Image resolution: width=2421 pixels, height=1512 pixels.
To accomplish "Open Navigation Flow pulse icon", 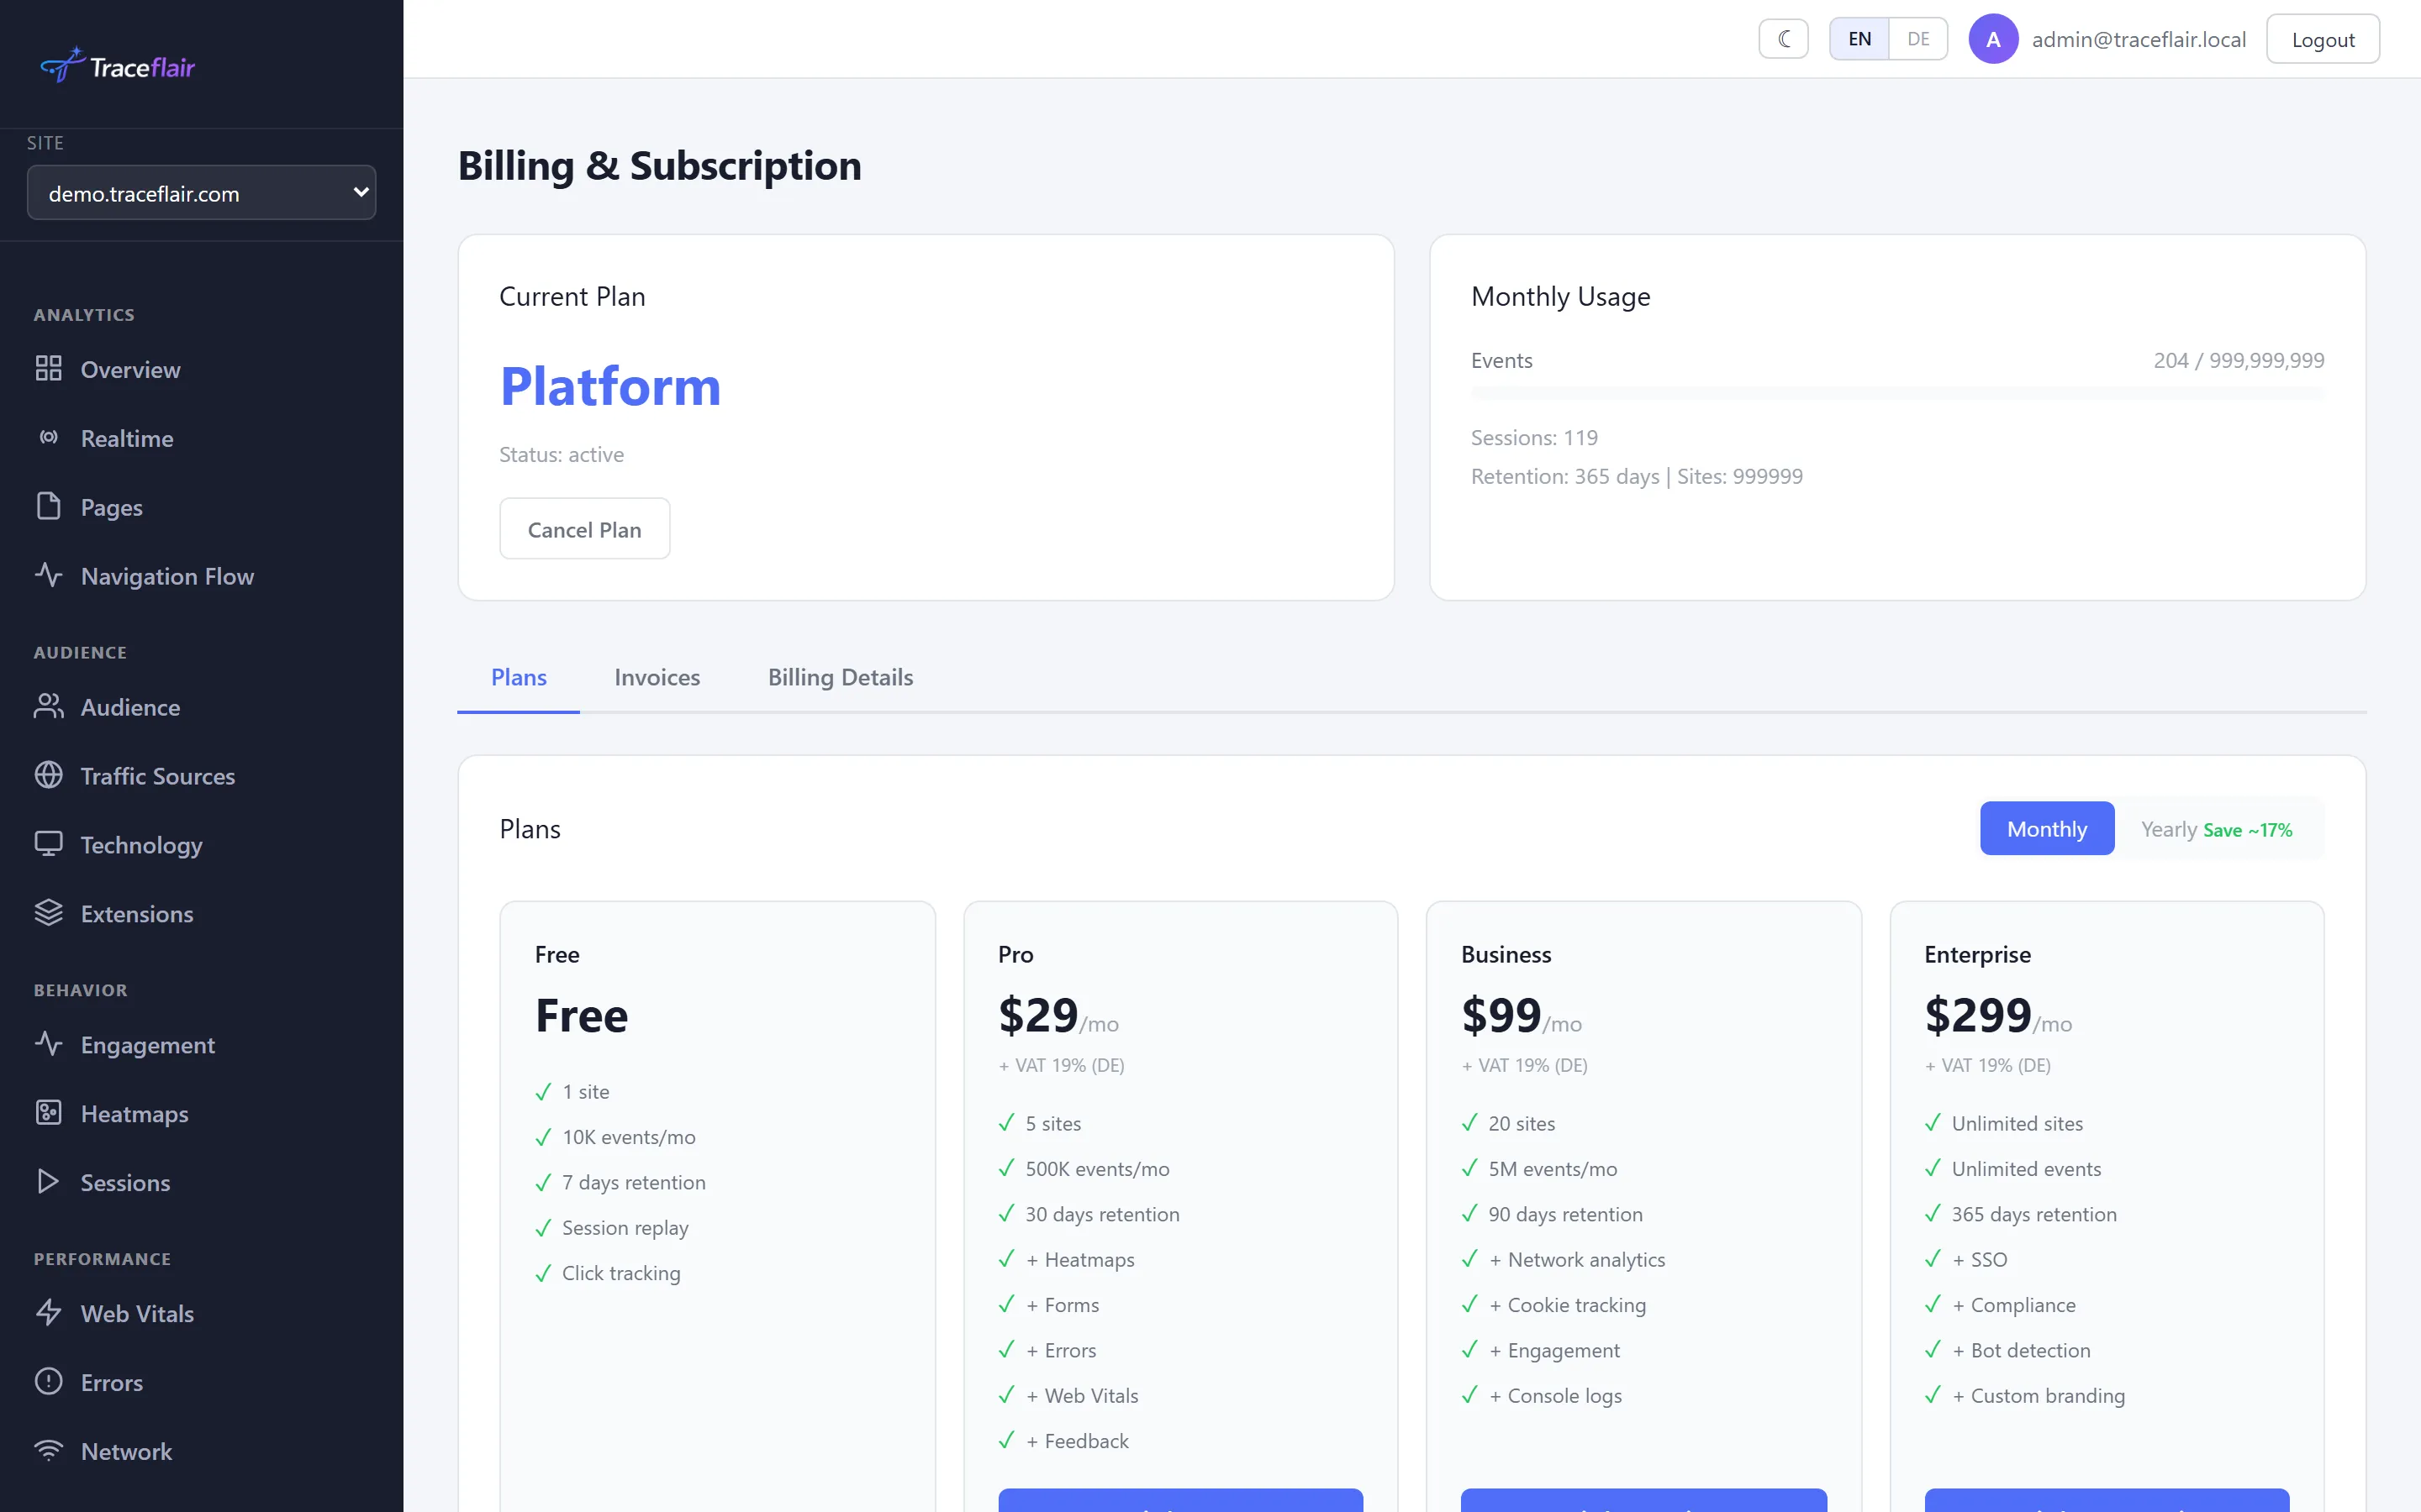I will [x=48, y=575].
